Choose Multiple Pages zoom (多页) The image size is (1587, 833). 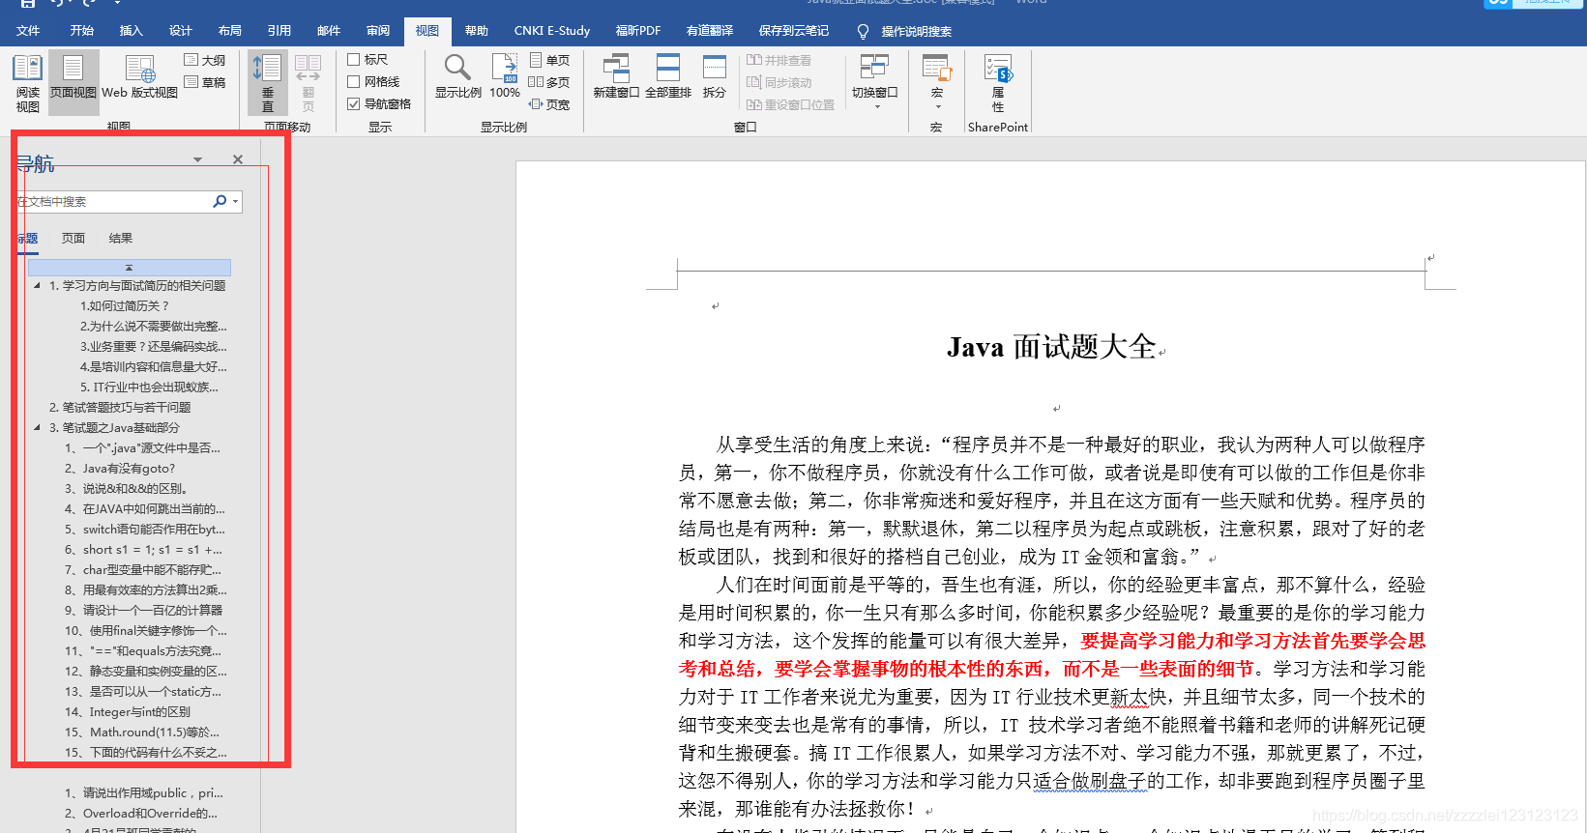[x=549, y=82]
